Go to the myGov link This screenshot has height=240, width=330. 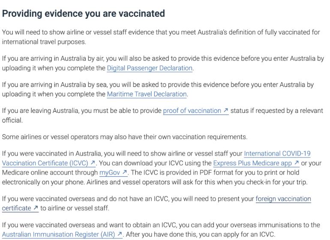[107, 172]
